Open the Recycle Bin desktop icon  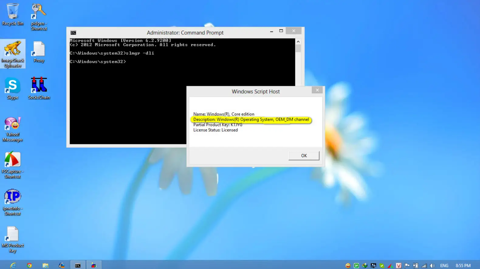12,14
